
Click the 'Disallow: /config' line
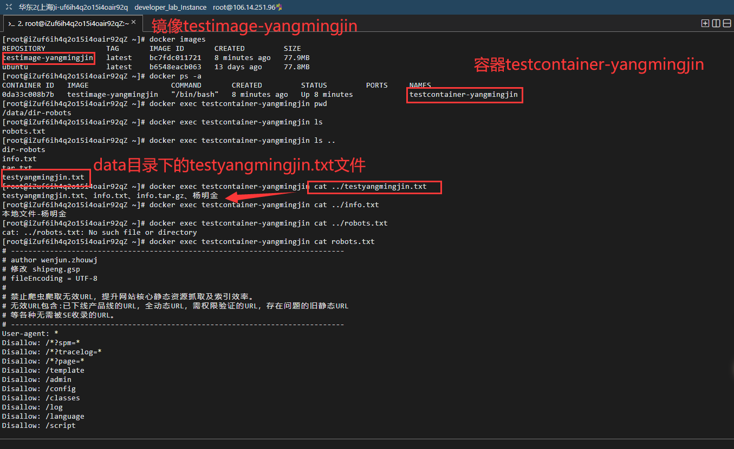(39, 389)
